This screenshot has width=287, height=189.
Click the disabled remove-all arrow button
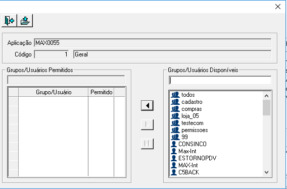tap(147, 144)
